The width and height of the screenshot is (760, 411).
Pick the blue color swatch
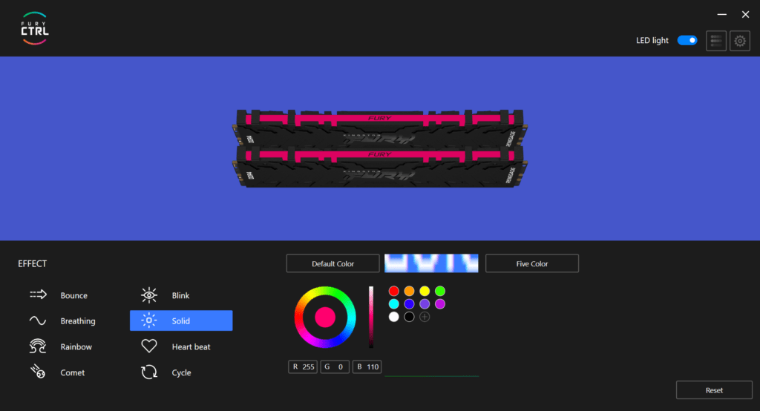410,304
